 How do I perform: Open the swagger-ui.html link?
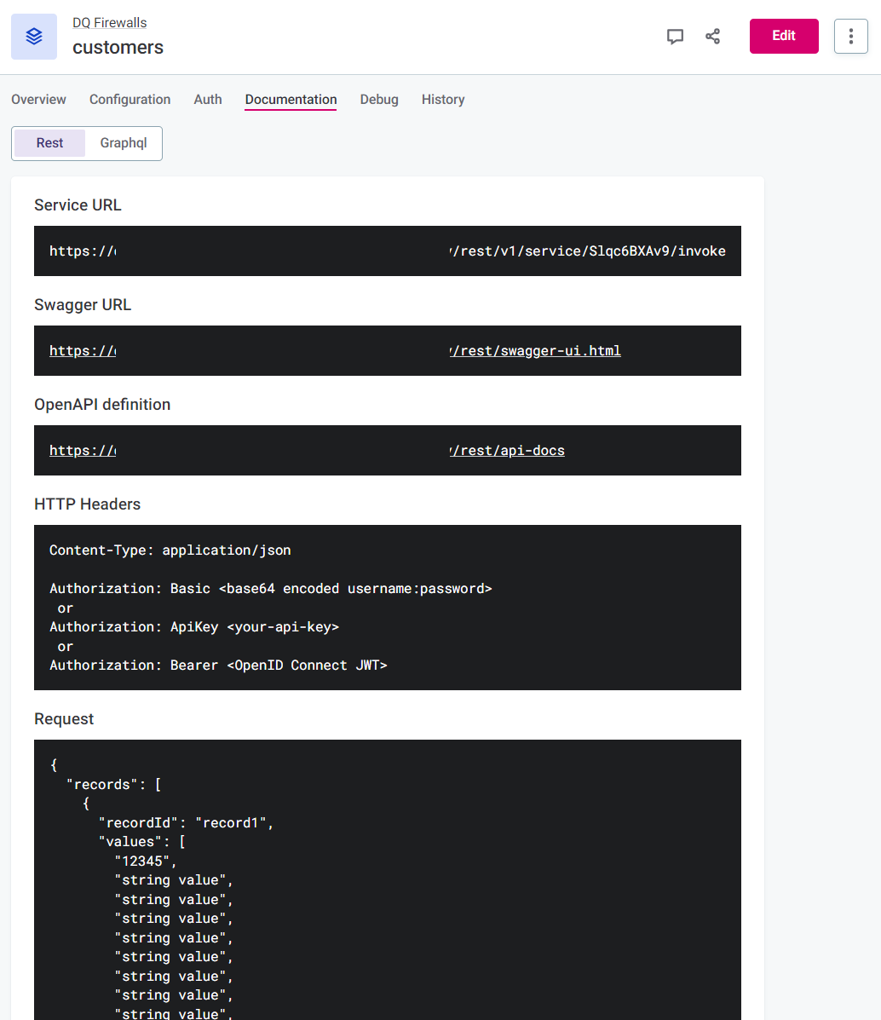coord(535,350)
